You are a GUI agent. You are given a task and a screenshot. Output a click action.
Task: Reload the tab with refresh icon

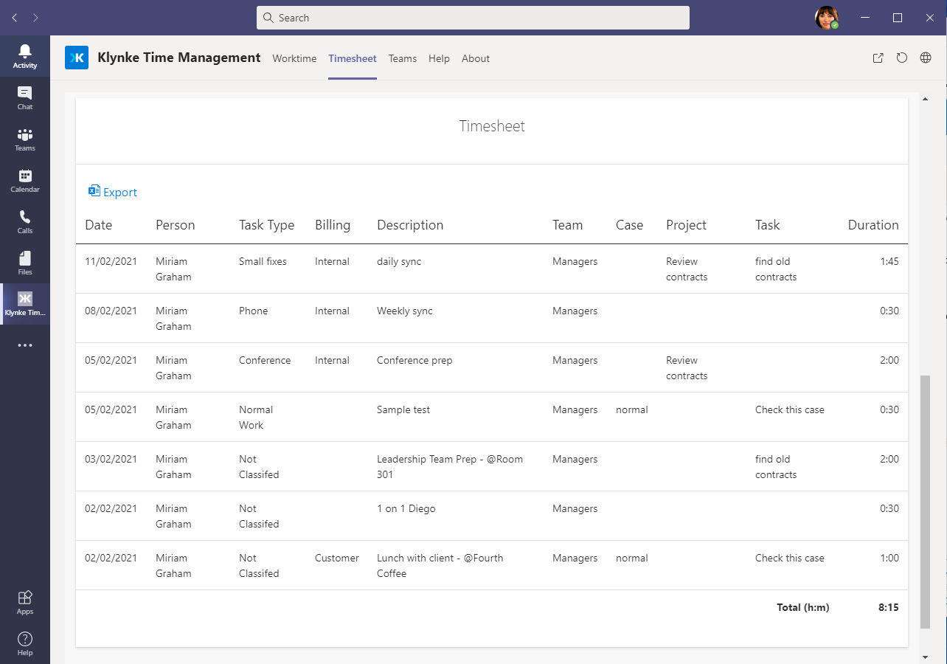(x=902, y=58)
